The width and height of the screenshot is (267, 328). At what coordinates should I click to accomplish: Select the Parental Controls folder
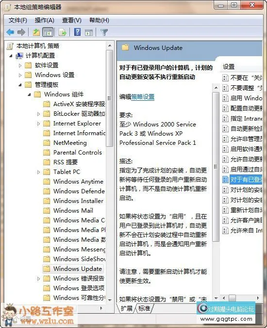click(x=72, y=152)
